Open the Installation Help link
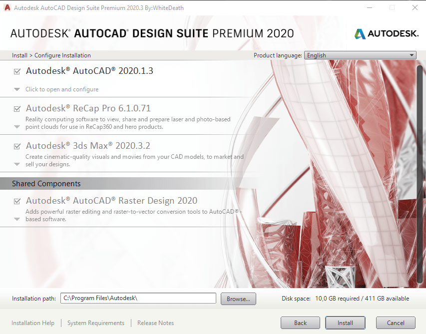Screen dimensions: 426x334 click(33, 323)
